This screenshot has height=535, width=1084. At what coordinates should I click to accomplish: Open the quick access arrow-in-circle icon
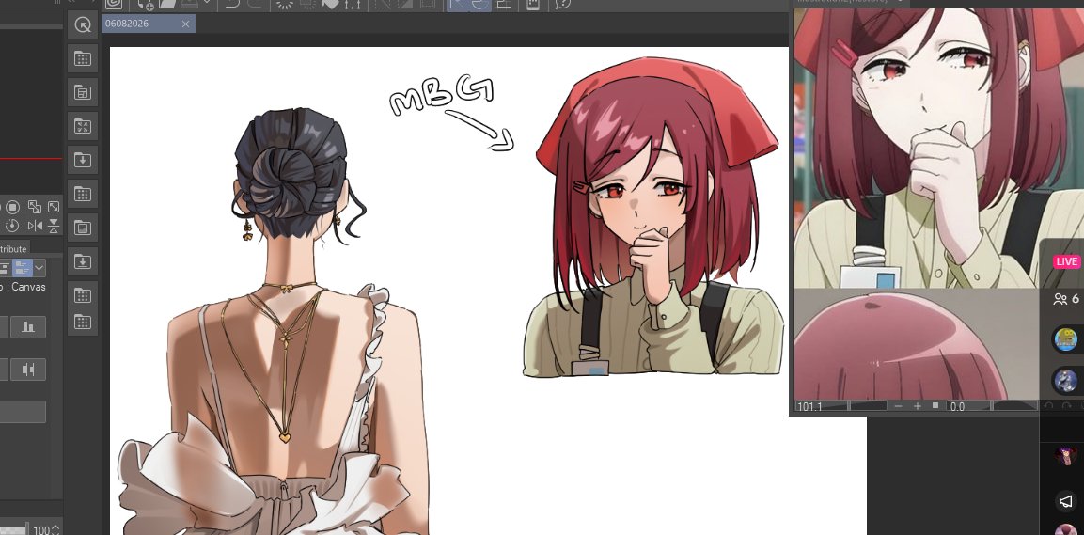pos(83,24)
